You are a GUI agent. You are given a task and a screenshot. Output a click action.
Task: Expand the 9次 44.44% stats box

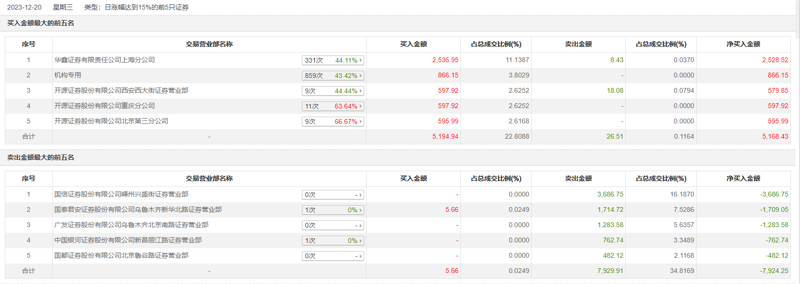click(x=333, y=91)
